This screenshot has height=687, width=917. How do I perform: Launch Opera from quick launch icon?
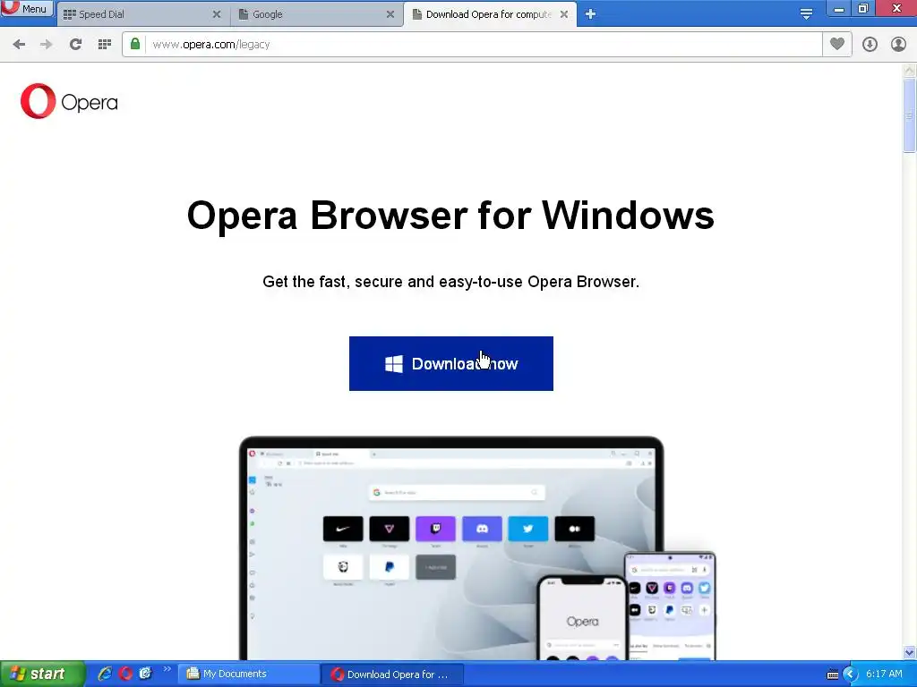coord(125,674)
